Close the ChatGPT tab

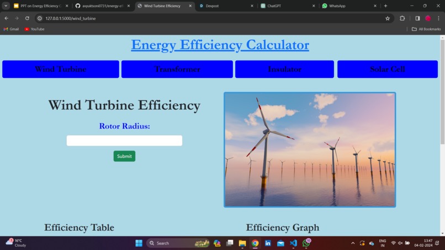pyautogui.click(x=314, y=6)
